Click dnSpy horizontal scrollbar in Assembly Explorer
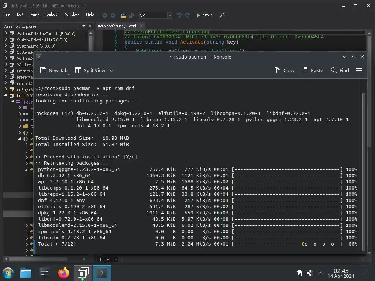Image resolution: width=375 pixels, height=281 pixels. [x=38, y=259]
